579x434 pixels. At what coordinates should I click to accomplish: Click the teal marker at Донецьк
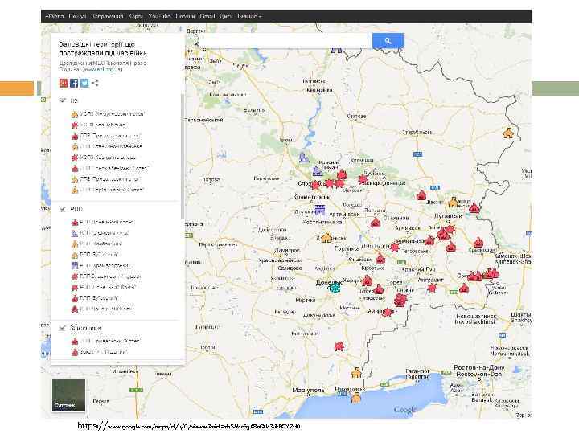tap(335, 287)
